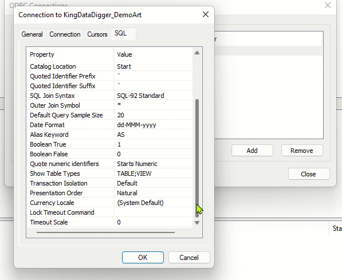Screen dimensions: 342x280
Task: Click the empty Lock Timeout Command value cell
Action: pyautogui.click(x=153, y=212)
